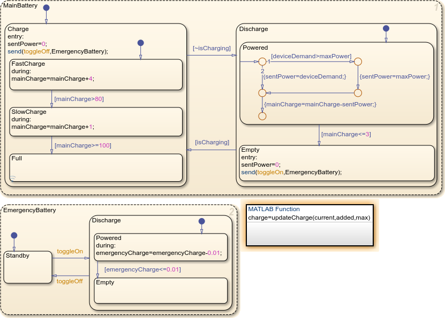Select the updateCharge MATLAB Function block

click(x=311, y=226)
